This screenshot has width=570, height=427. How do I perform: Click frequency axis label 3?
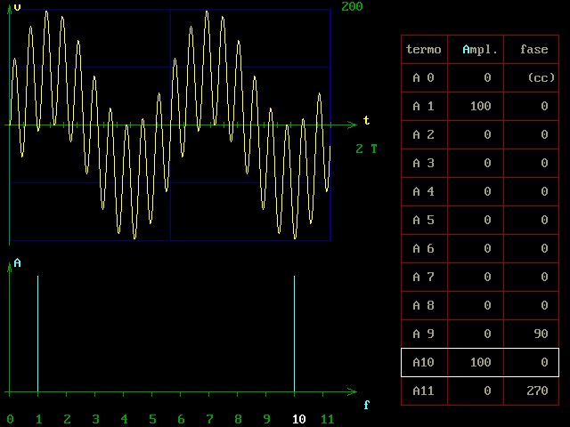click(95, 419)
